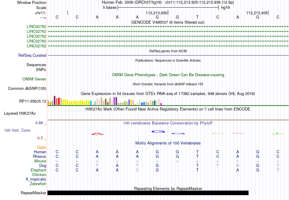Image resolution: width=289 pixels, height=200 pixels.
Task: Open the GTEx Gene Expression track title
Action: (168, 93)
